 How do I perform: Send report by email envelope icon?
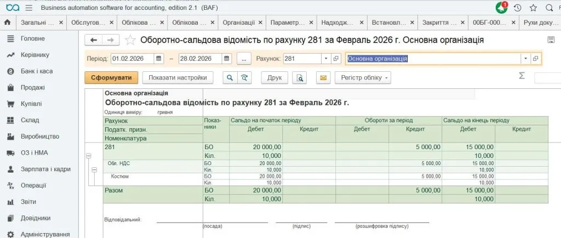click(x=323, y=78)
